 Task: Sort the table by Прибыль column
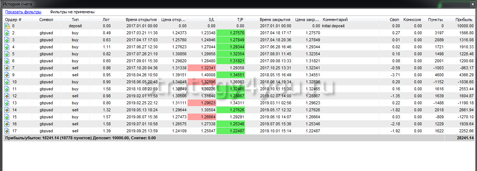(464, 20)
